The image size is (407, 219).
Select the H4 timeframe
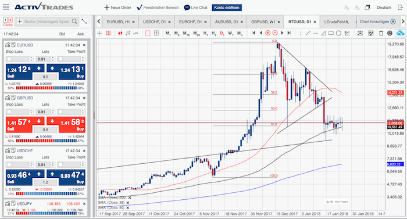213,33
